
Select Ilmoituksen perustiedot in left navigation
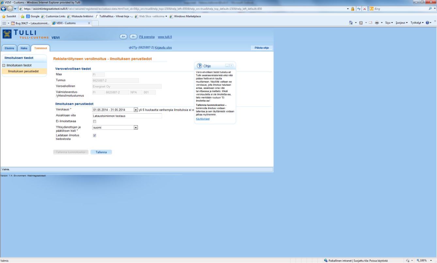tap(24, 71)
